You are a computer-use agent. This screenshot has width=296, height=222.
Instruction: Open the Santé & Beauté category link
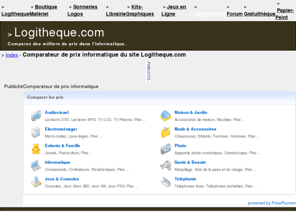coord(190,162)
